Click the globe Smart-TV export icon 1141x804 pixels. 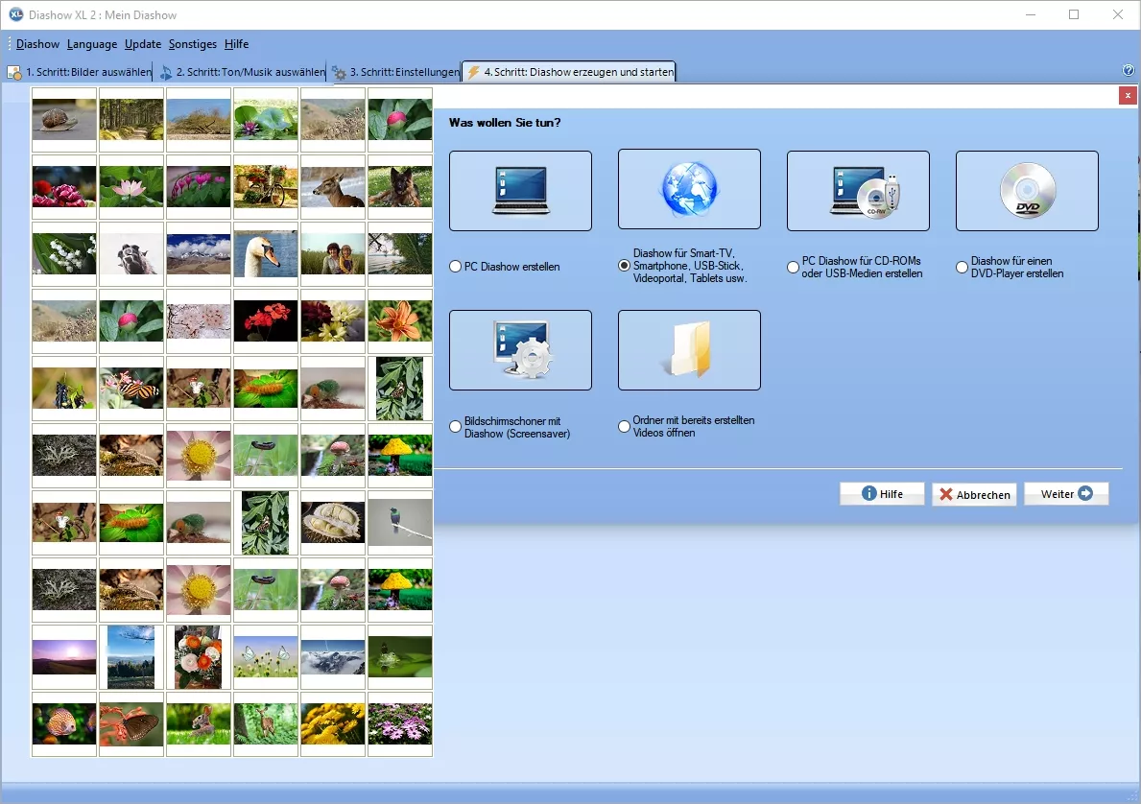point(689,191)
